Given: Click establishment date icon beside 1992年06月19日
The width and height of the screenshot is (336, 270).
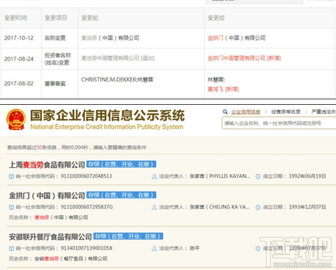Looking at the screenshot, I should [258, 176].
